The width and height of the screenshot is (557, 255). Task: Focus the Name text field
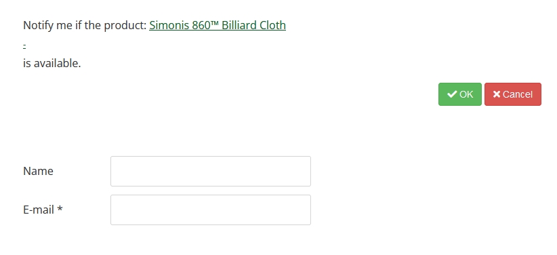[211, 171]
